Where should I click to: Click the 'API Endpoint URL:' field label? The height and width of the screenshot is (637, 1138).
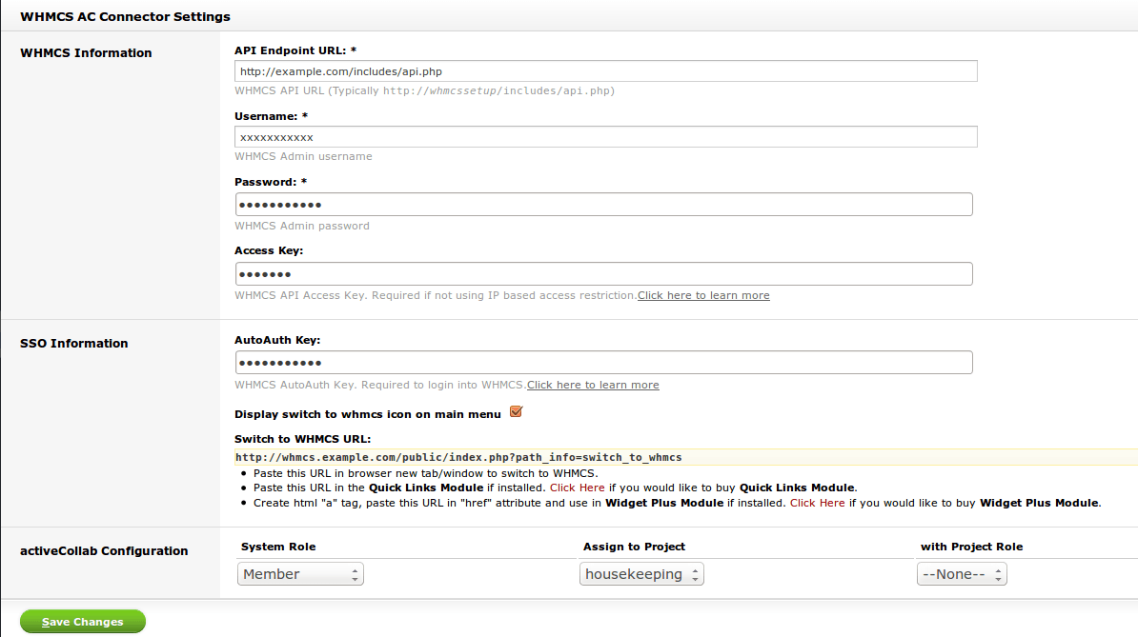pyautogui.click(x=295, y=50)
